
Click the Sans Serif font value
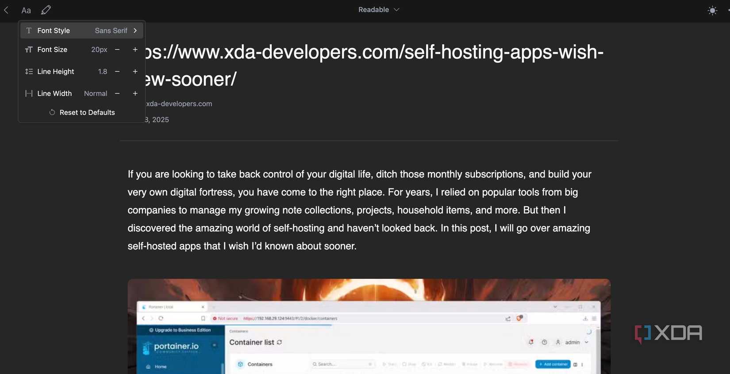pyautogui.click(x=111, y=31)
